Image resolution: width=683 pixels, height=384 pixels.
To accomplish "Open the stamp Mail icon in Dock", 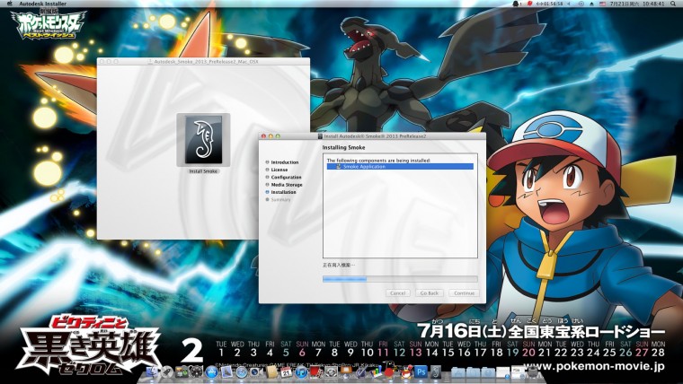I will coord(227,371).
